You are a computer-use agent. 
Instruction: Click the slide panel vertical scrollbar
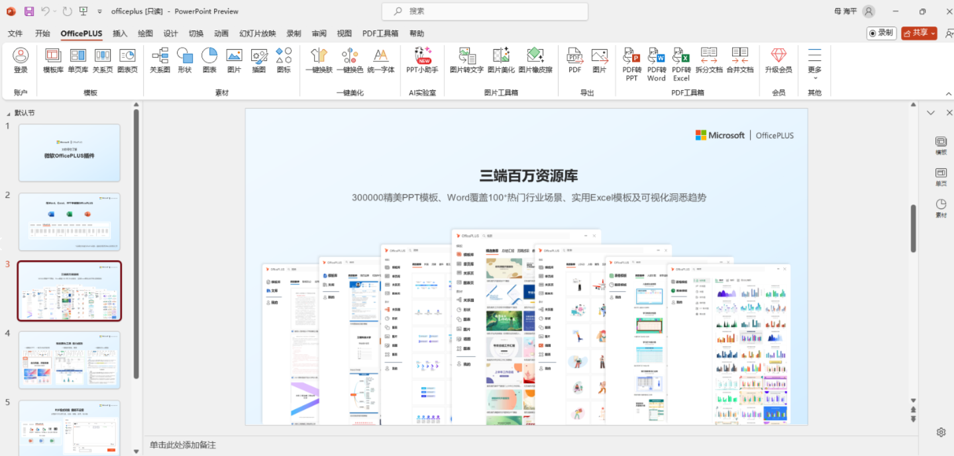(x=136, y=244)
